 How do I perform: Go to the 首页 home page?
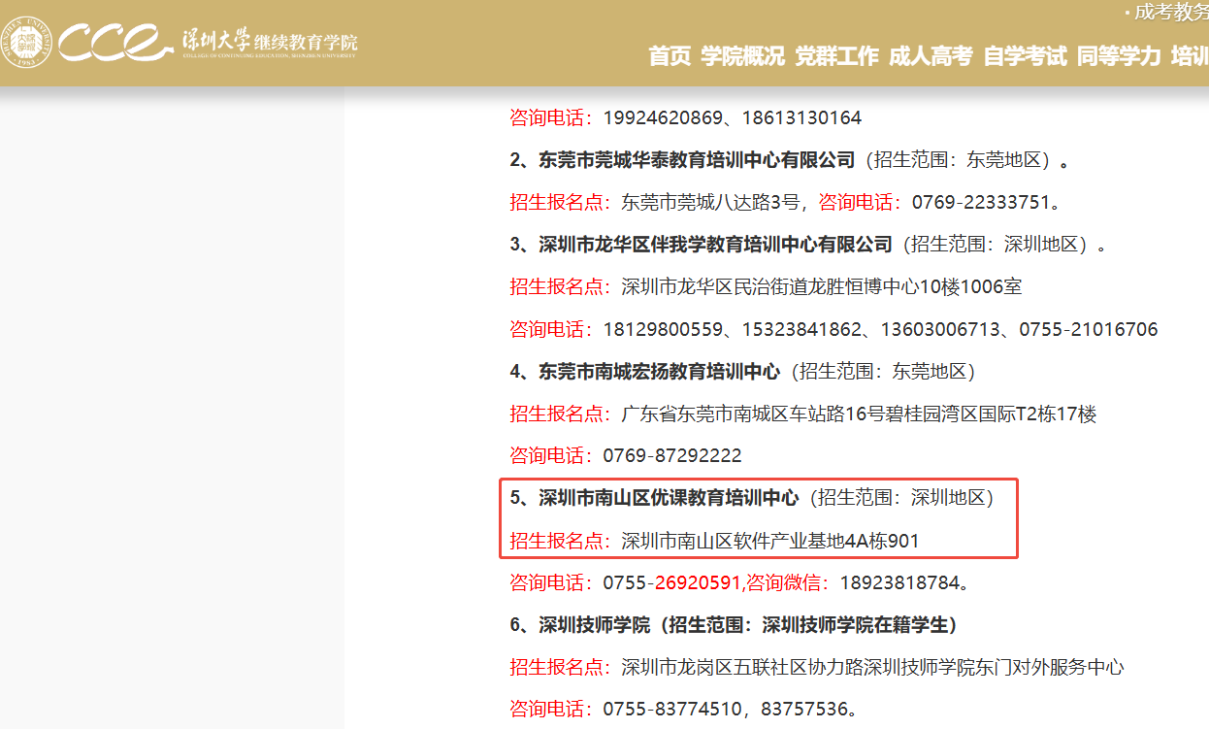[x=670, y=56]
